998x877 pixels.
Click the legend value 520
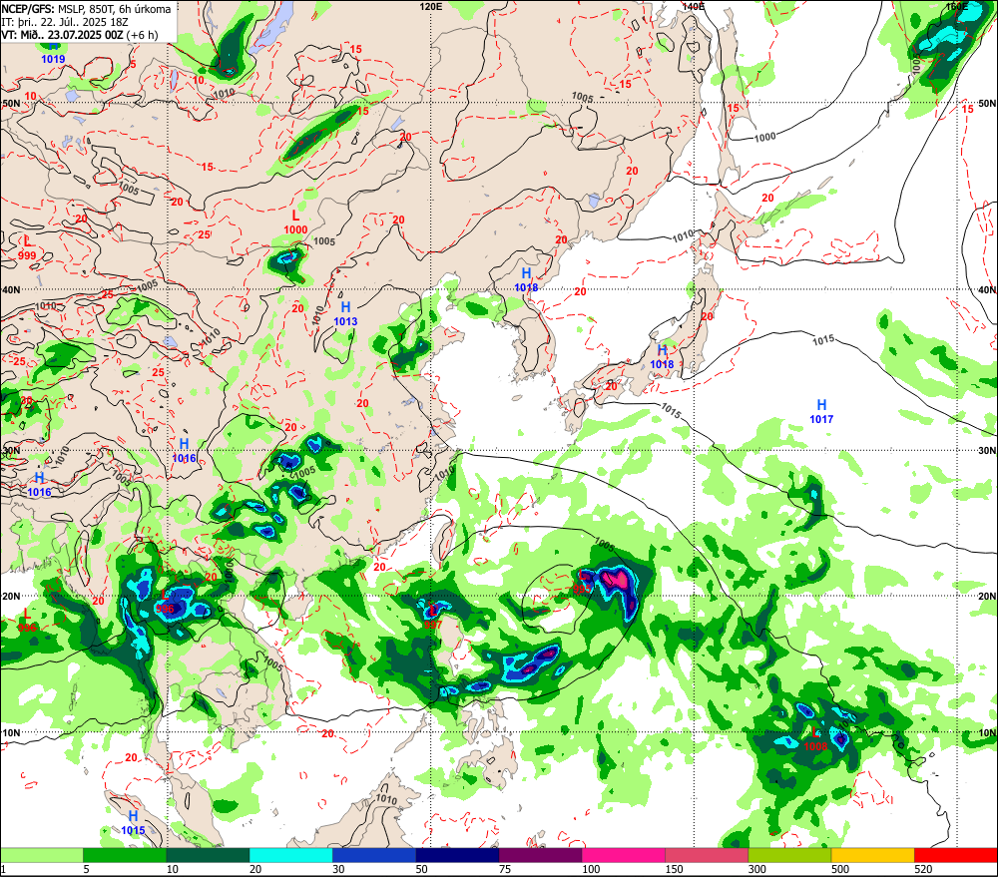(x=923, y=869)
